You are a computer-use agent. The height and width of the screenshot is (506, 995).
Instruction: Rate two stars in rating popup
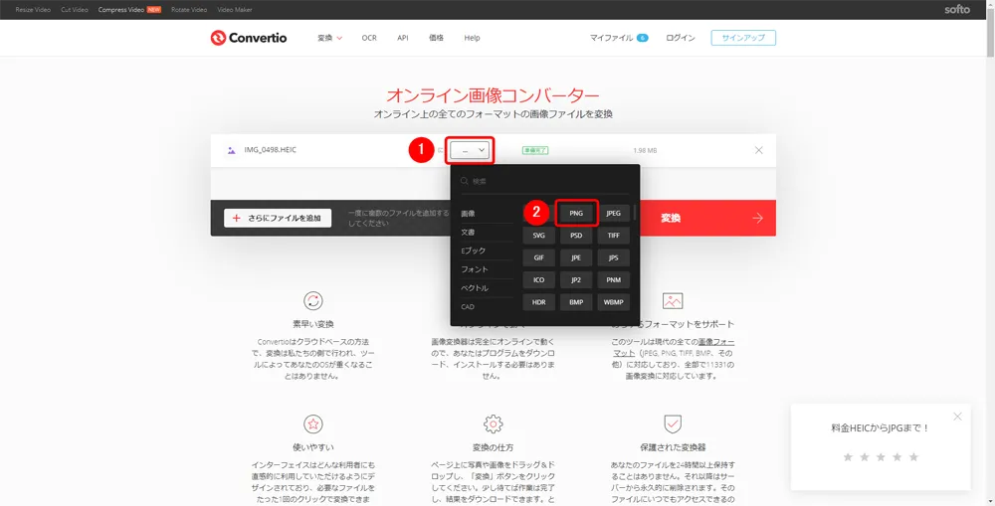tap(865, 457)
